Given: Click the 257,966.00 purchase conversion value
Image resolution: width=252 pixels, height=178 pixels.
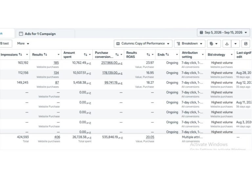Looking at the screenshot, I should point(112,63).
